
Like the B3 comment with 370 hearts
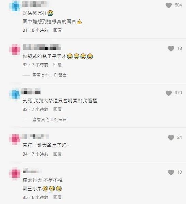click(169, 93)
